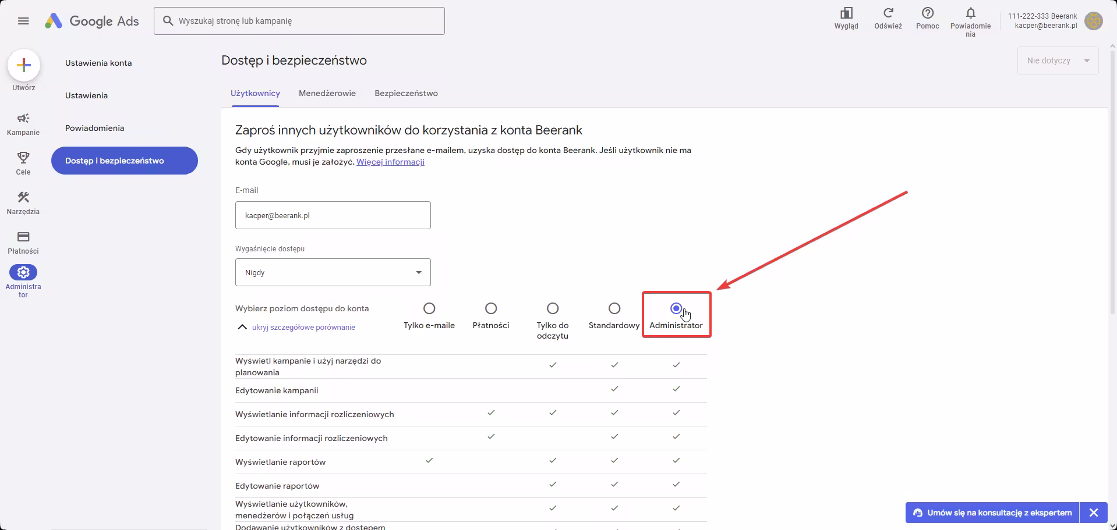Open Powiadomienia bell icon
The height and width of the screenshot is (530, 1117).
(970, 13)
